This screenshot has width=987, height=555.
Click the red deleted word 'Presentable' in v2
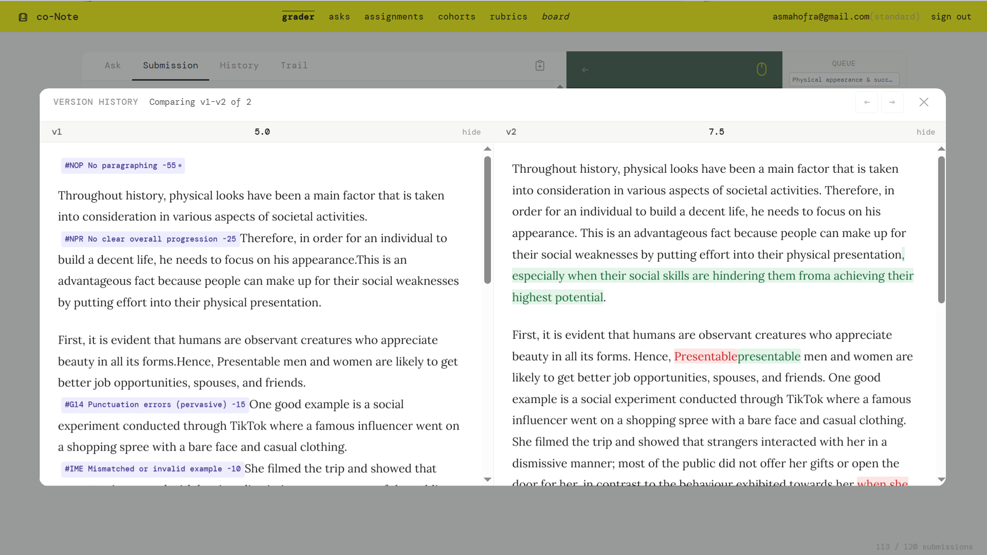(705, 357)
